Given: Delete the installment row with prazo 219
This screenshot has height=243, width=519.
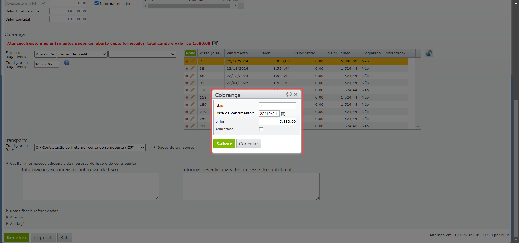Looking at the screenshot, I should 187,112.
